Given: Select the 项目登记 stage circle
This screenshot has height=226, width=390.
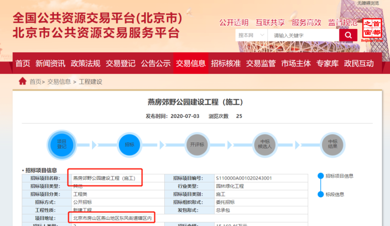Looking at the screenshot, I should pyautogui.click(x=61, y=145).
